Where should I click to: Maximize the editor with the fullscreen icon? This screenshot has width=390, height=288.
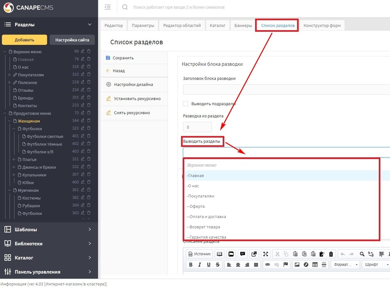coord(266,254)
